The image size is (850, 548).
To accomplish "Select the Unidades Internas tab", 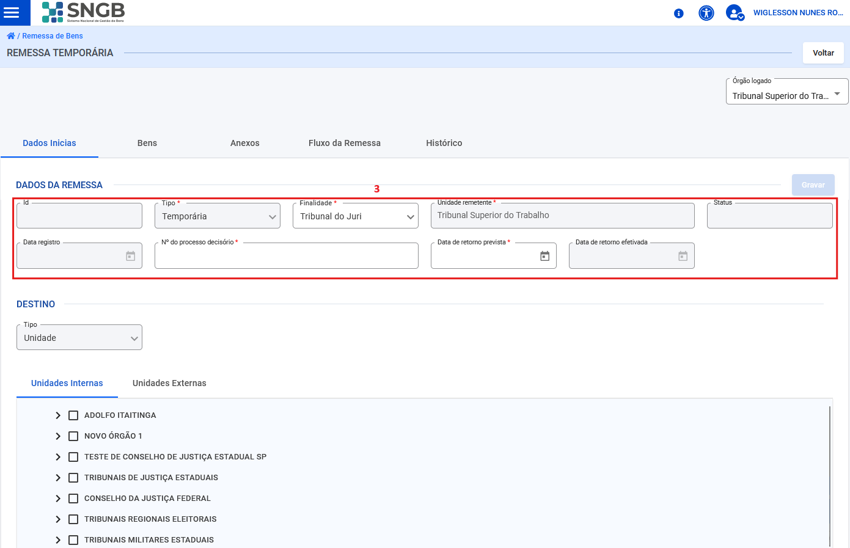I will (x=67, y=383).
